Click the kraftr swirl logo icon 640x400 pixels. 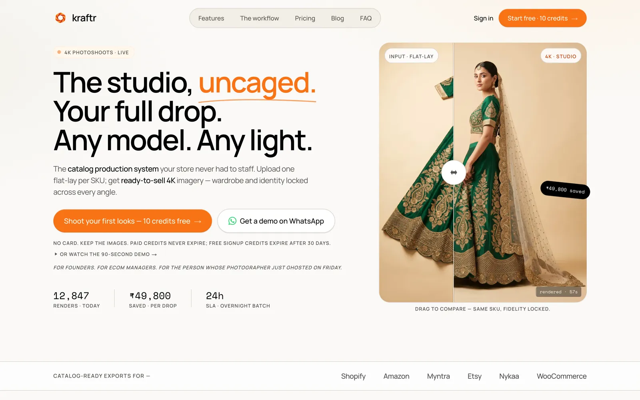click(60, 18)
